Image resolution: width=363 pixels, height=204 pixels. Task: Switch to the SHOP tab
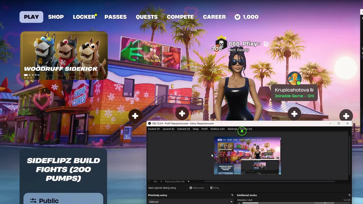56,17
